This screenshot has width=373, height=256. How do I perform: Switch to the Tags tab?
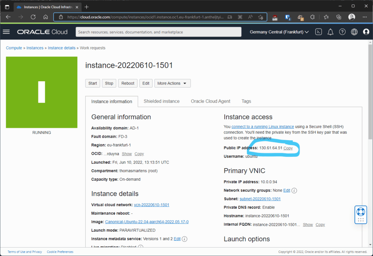(x=246, y=101)
